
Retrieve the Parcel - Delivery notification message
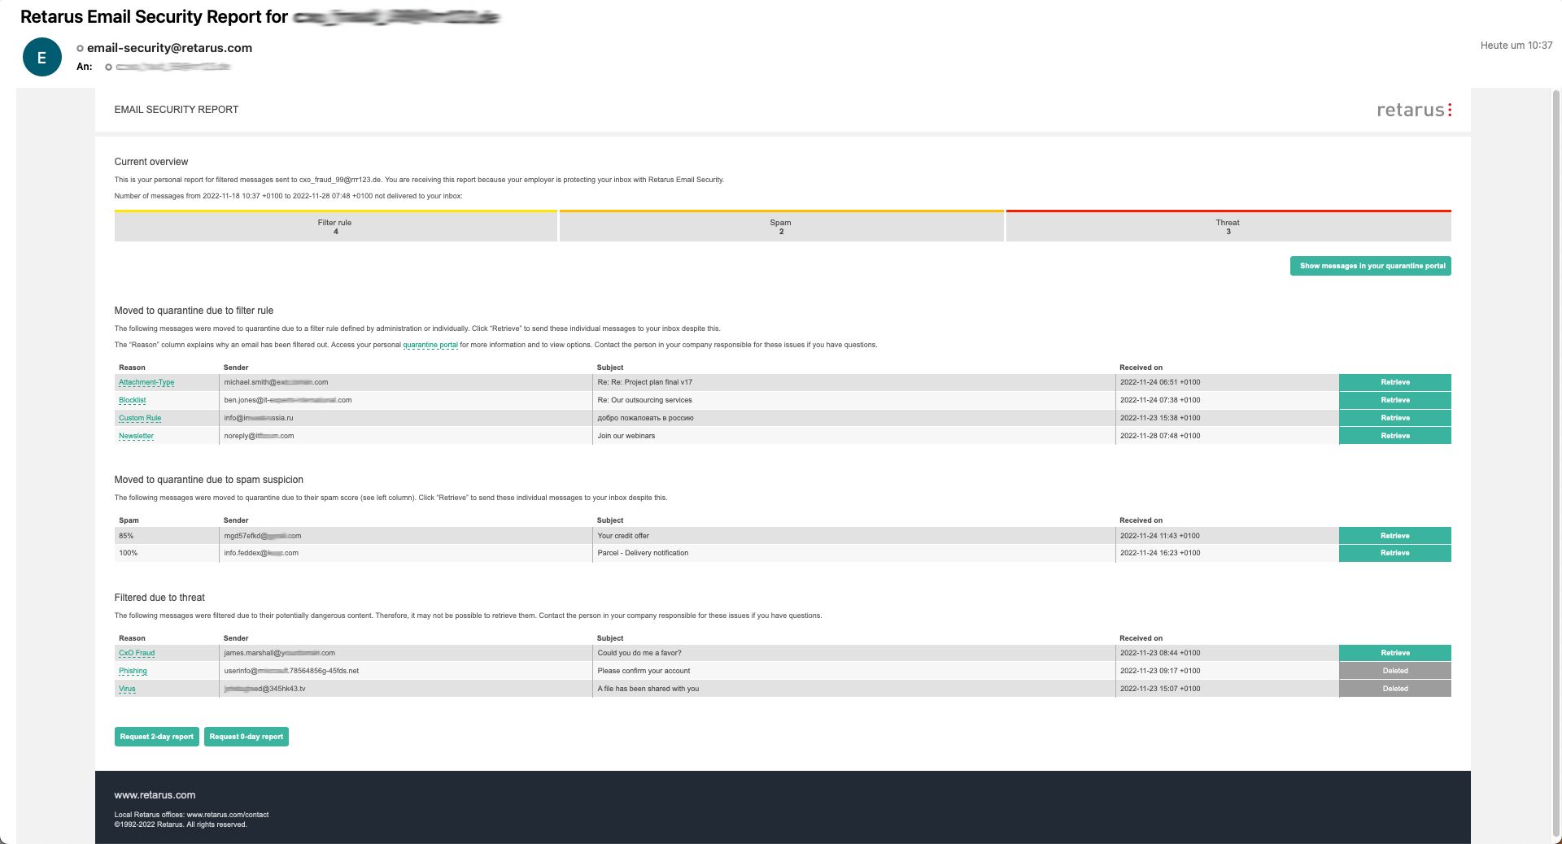[x=1394, y=553]
